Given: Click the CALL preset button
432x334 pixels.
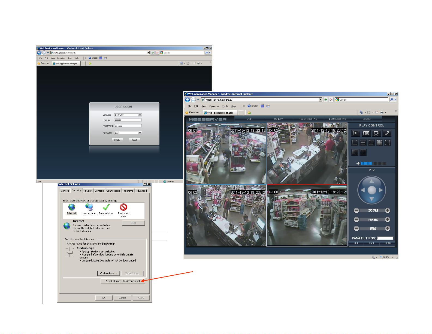Looking at the screenshot, I should click(x=372, y=243).
